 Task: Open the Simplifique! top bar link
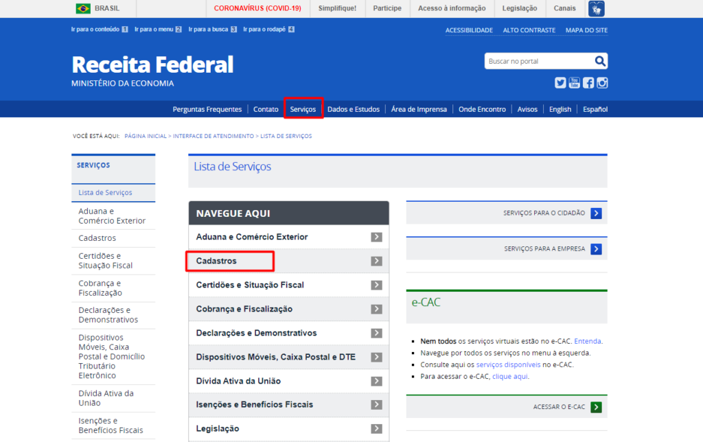tap(337, 8)
